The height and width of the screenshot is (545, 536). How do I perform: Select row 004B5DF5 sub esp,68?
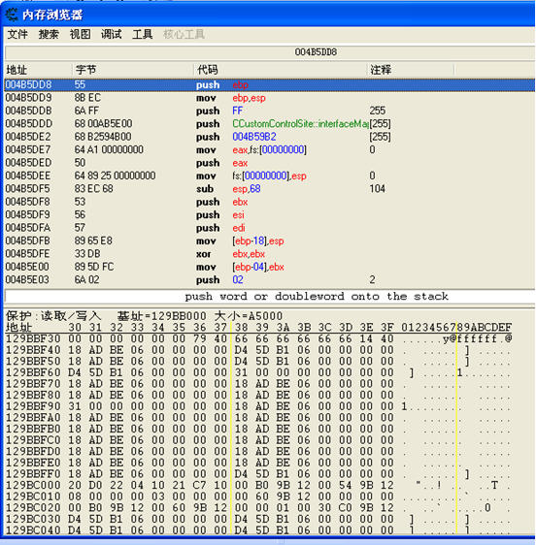270,189
